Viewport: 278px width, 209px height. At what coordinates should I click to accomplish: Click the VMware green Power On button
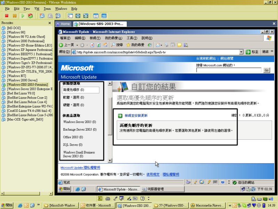pos(23,16)
